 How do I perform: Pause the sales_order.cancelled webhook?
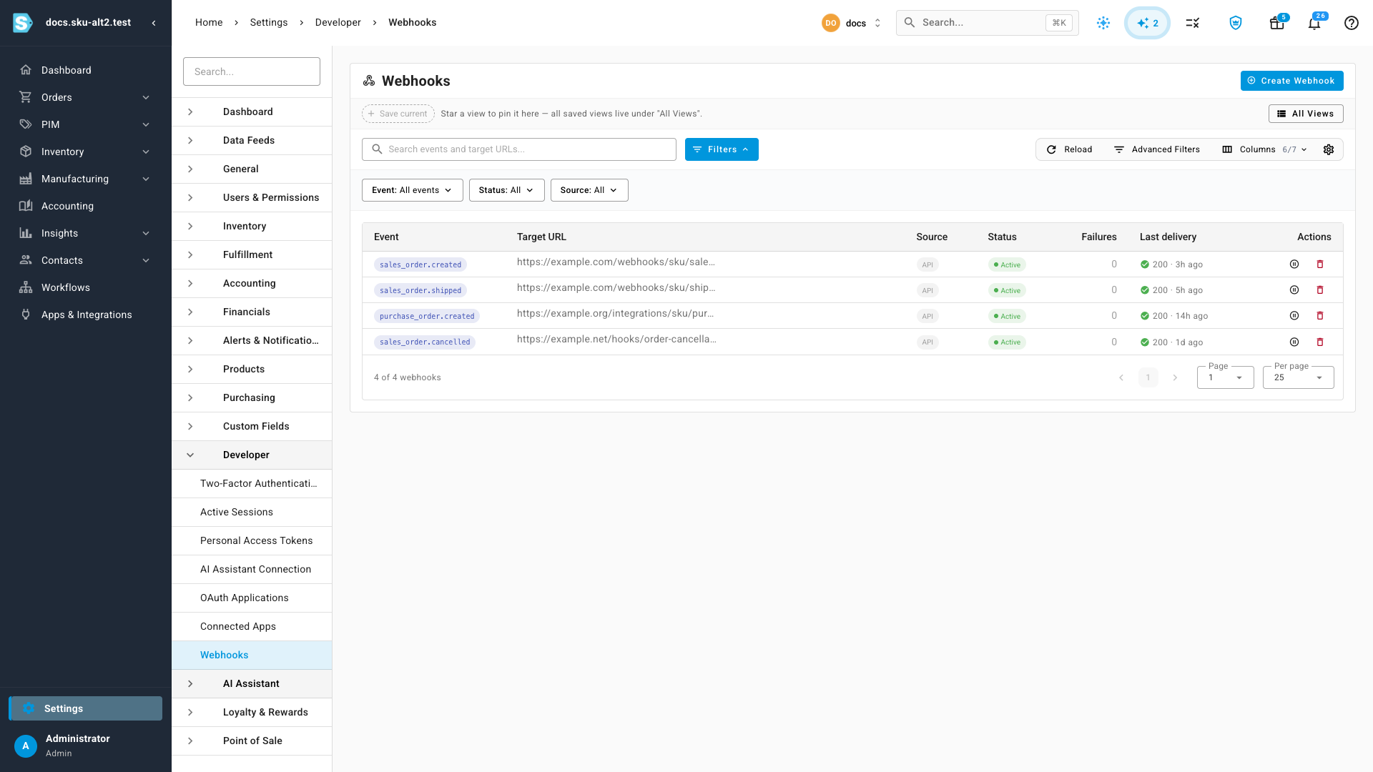pyautogui.click(x=1294, y=342)
